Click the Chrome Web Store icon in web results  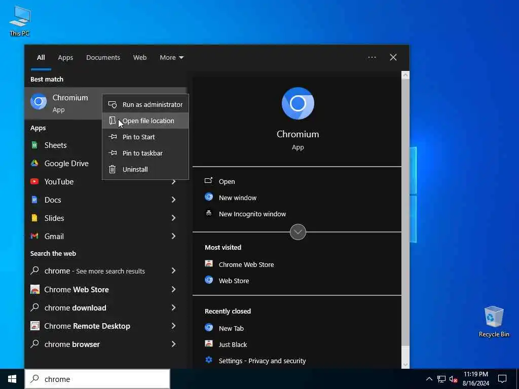tap(35, 289)
